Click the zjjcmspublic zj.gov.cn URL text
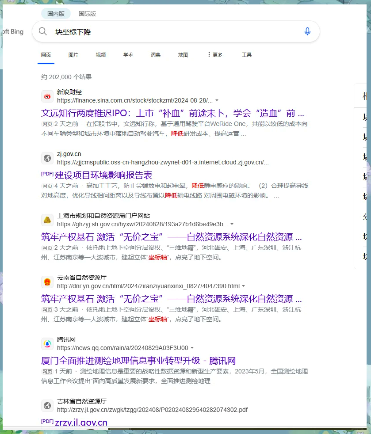The image size is (371, 434). (163, 162)
